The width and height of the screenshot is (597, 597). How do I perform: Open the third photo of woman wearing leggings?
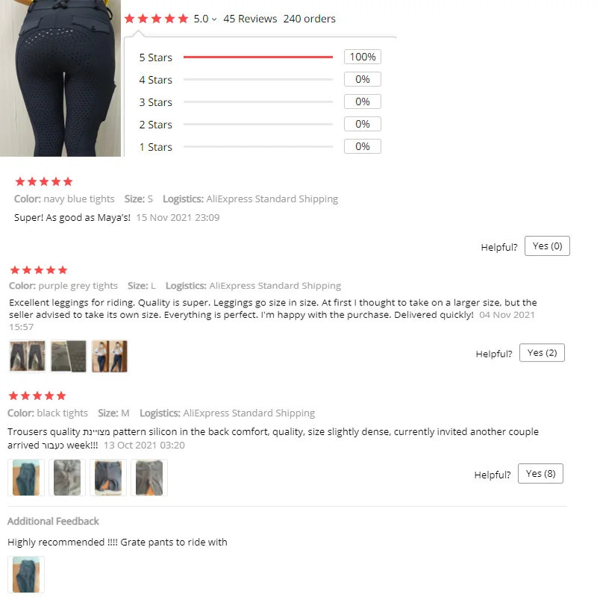click(x=110, y=357)
